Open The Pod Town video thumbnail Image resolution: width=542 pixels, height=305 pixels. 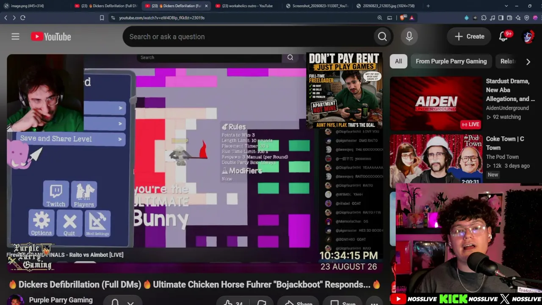436,160
